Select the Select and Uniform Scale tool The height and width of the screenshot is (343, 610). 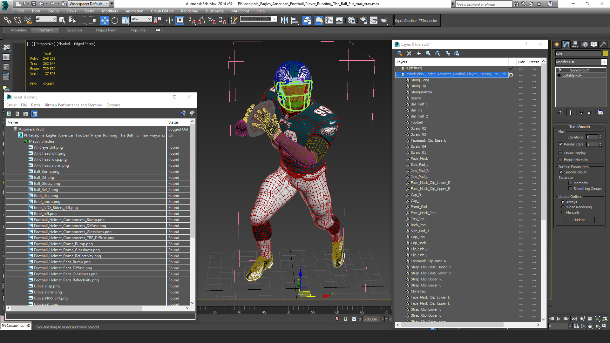tap(125, 21)
